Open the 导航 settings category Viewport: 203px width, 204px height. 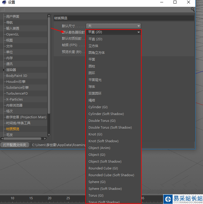point(9,22)
